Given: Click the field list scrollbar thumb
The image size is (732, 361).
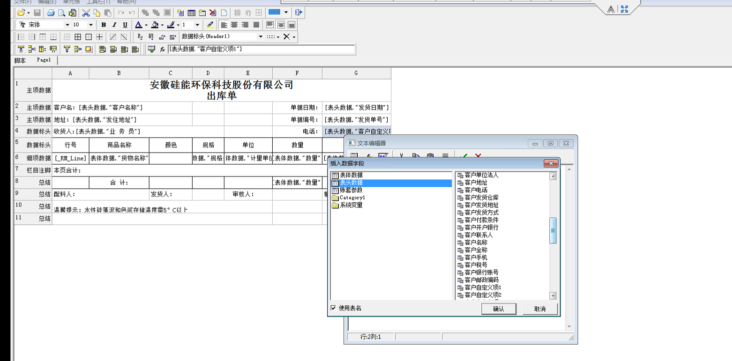Looking at the screenshot, I should (x=553, y=230).
